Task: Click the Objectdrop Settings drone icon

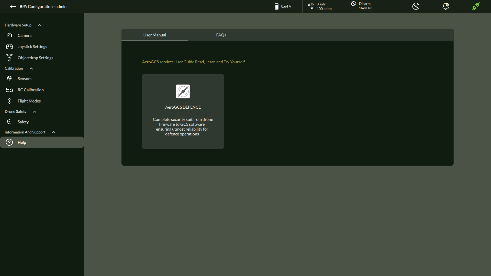Action: 9,58
